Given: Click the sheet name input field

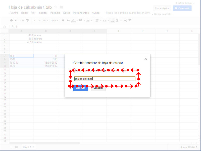Looking at the screenshot, I should [x=105, y=79].
